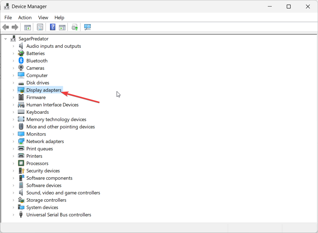
Task: Collapse the SagarPredator root node
Action: pyautogui.click(x=6, y=39)
